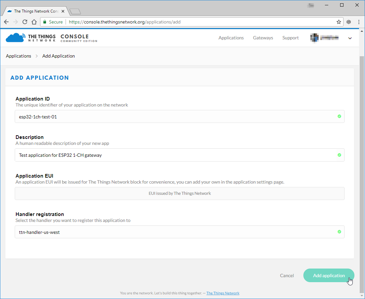Open the browser home page icon
The image size is (365, 299).
pyautogui.click(x=34, y=22)
